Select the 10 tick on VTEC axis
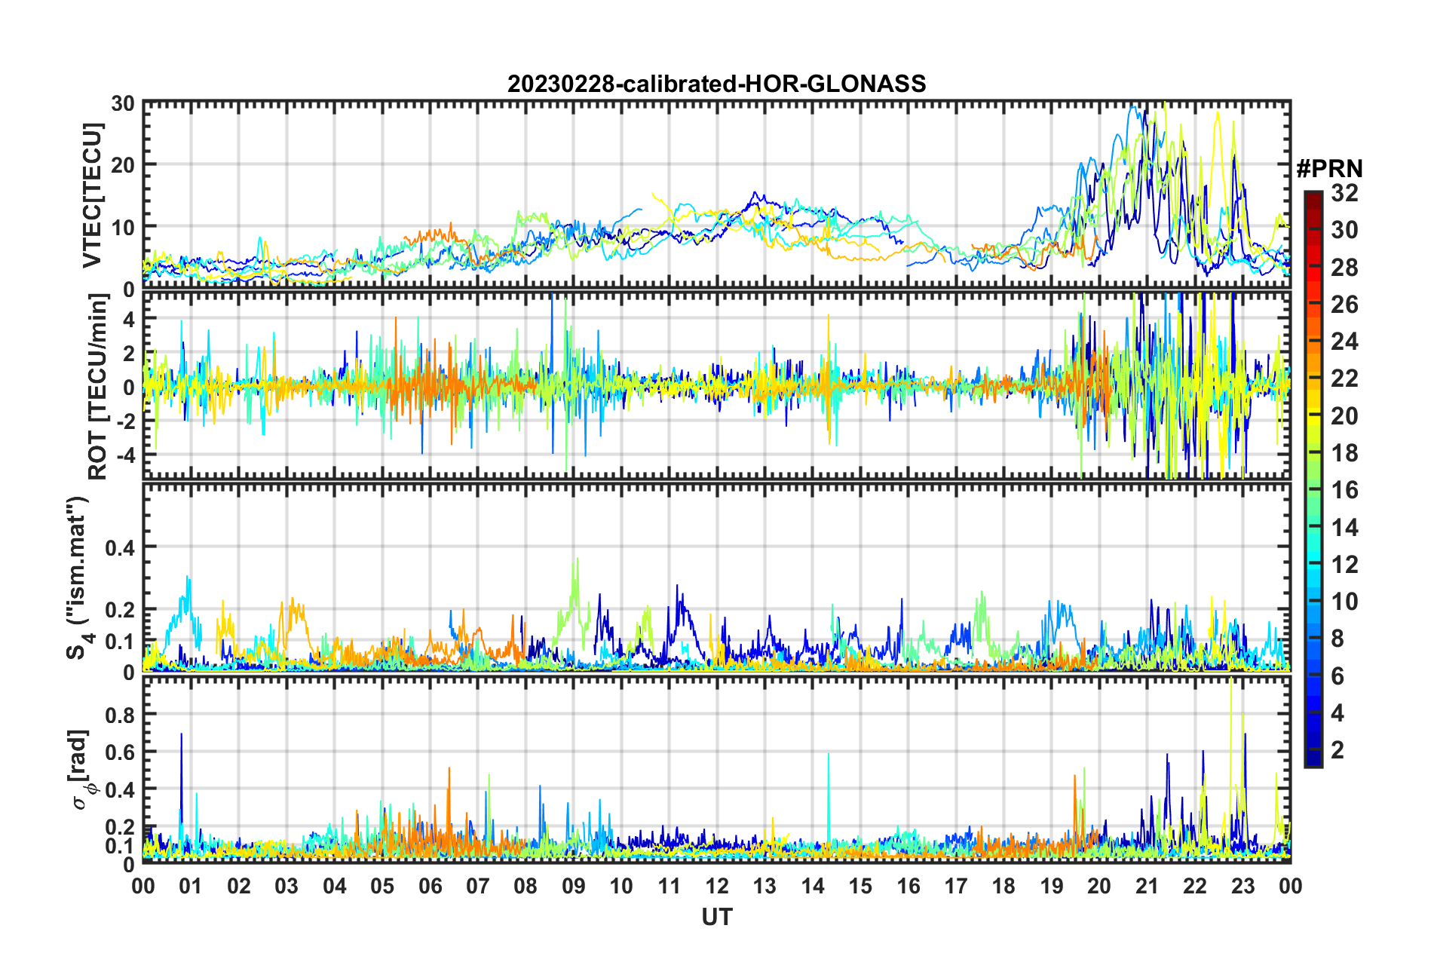The height and width of the screenshot is (959, 1434). (x=123, y=227)
